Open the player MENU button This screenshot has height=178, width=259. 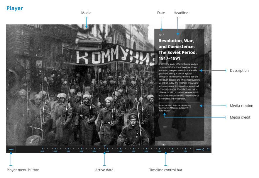[11, 149]
